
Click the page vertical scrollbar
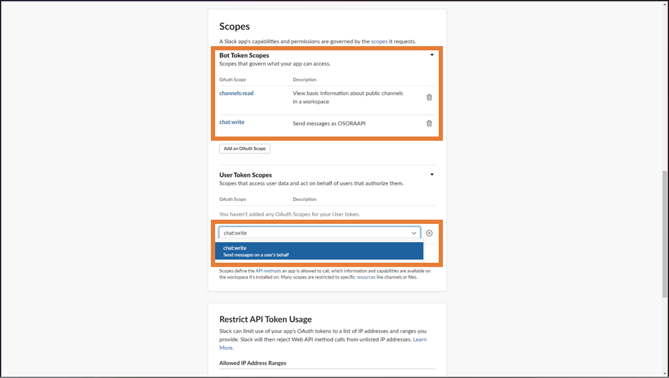664,234
